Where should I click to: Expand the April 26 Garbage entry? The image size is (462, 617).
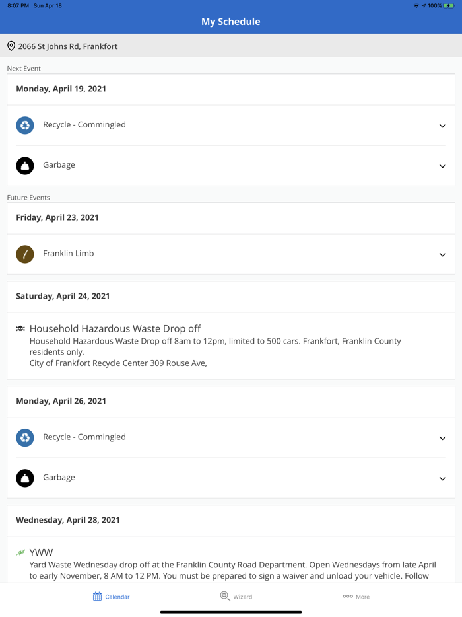coord(442,478)
